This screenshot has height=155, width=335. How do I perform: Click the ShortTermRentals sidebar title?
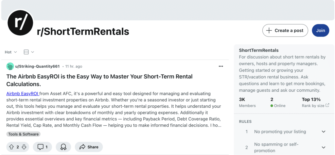[x=259, y=50]
